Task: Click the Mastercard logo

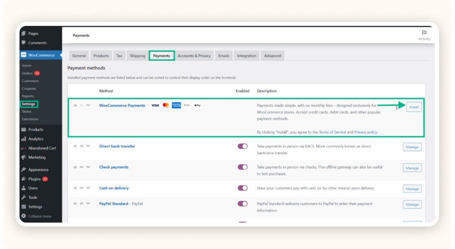Action: coord(165,105)
